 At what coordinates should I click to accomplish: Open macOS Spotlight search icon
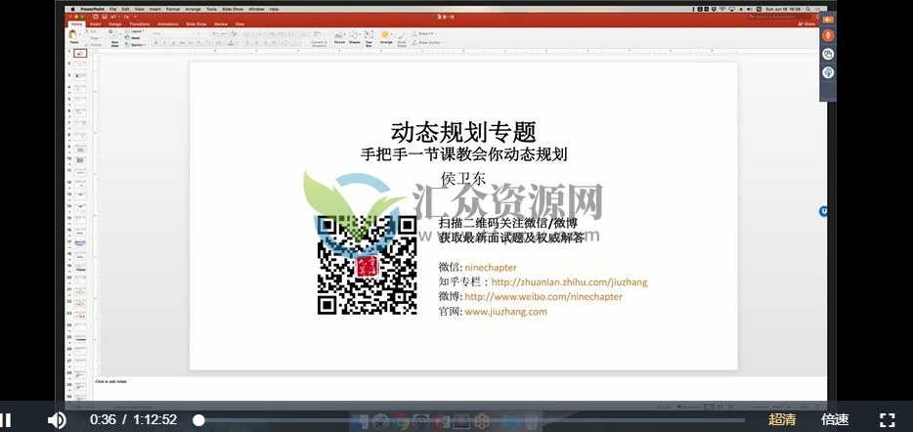click(x=807, y=9)
